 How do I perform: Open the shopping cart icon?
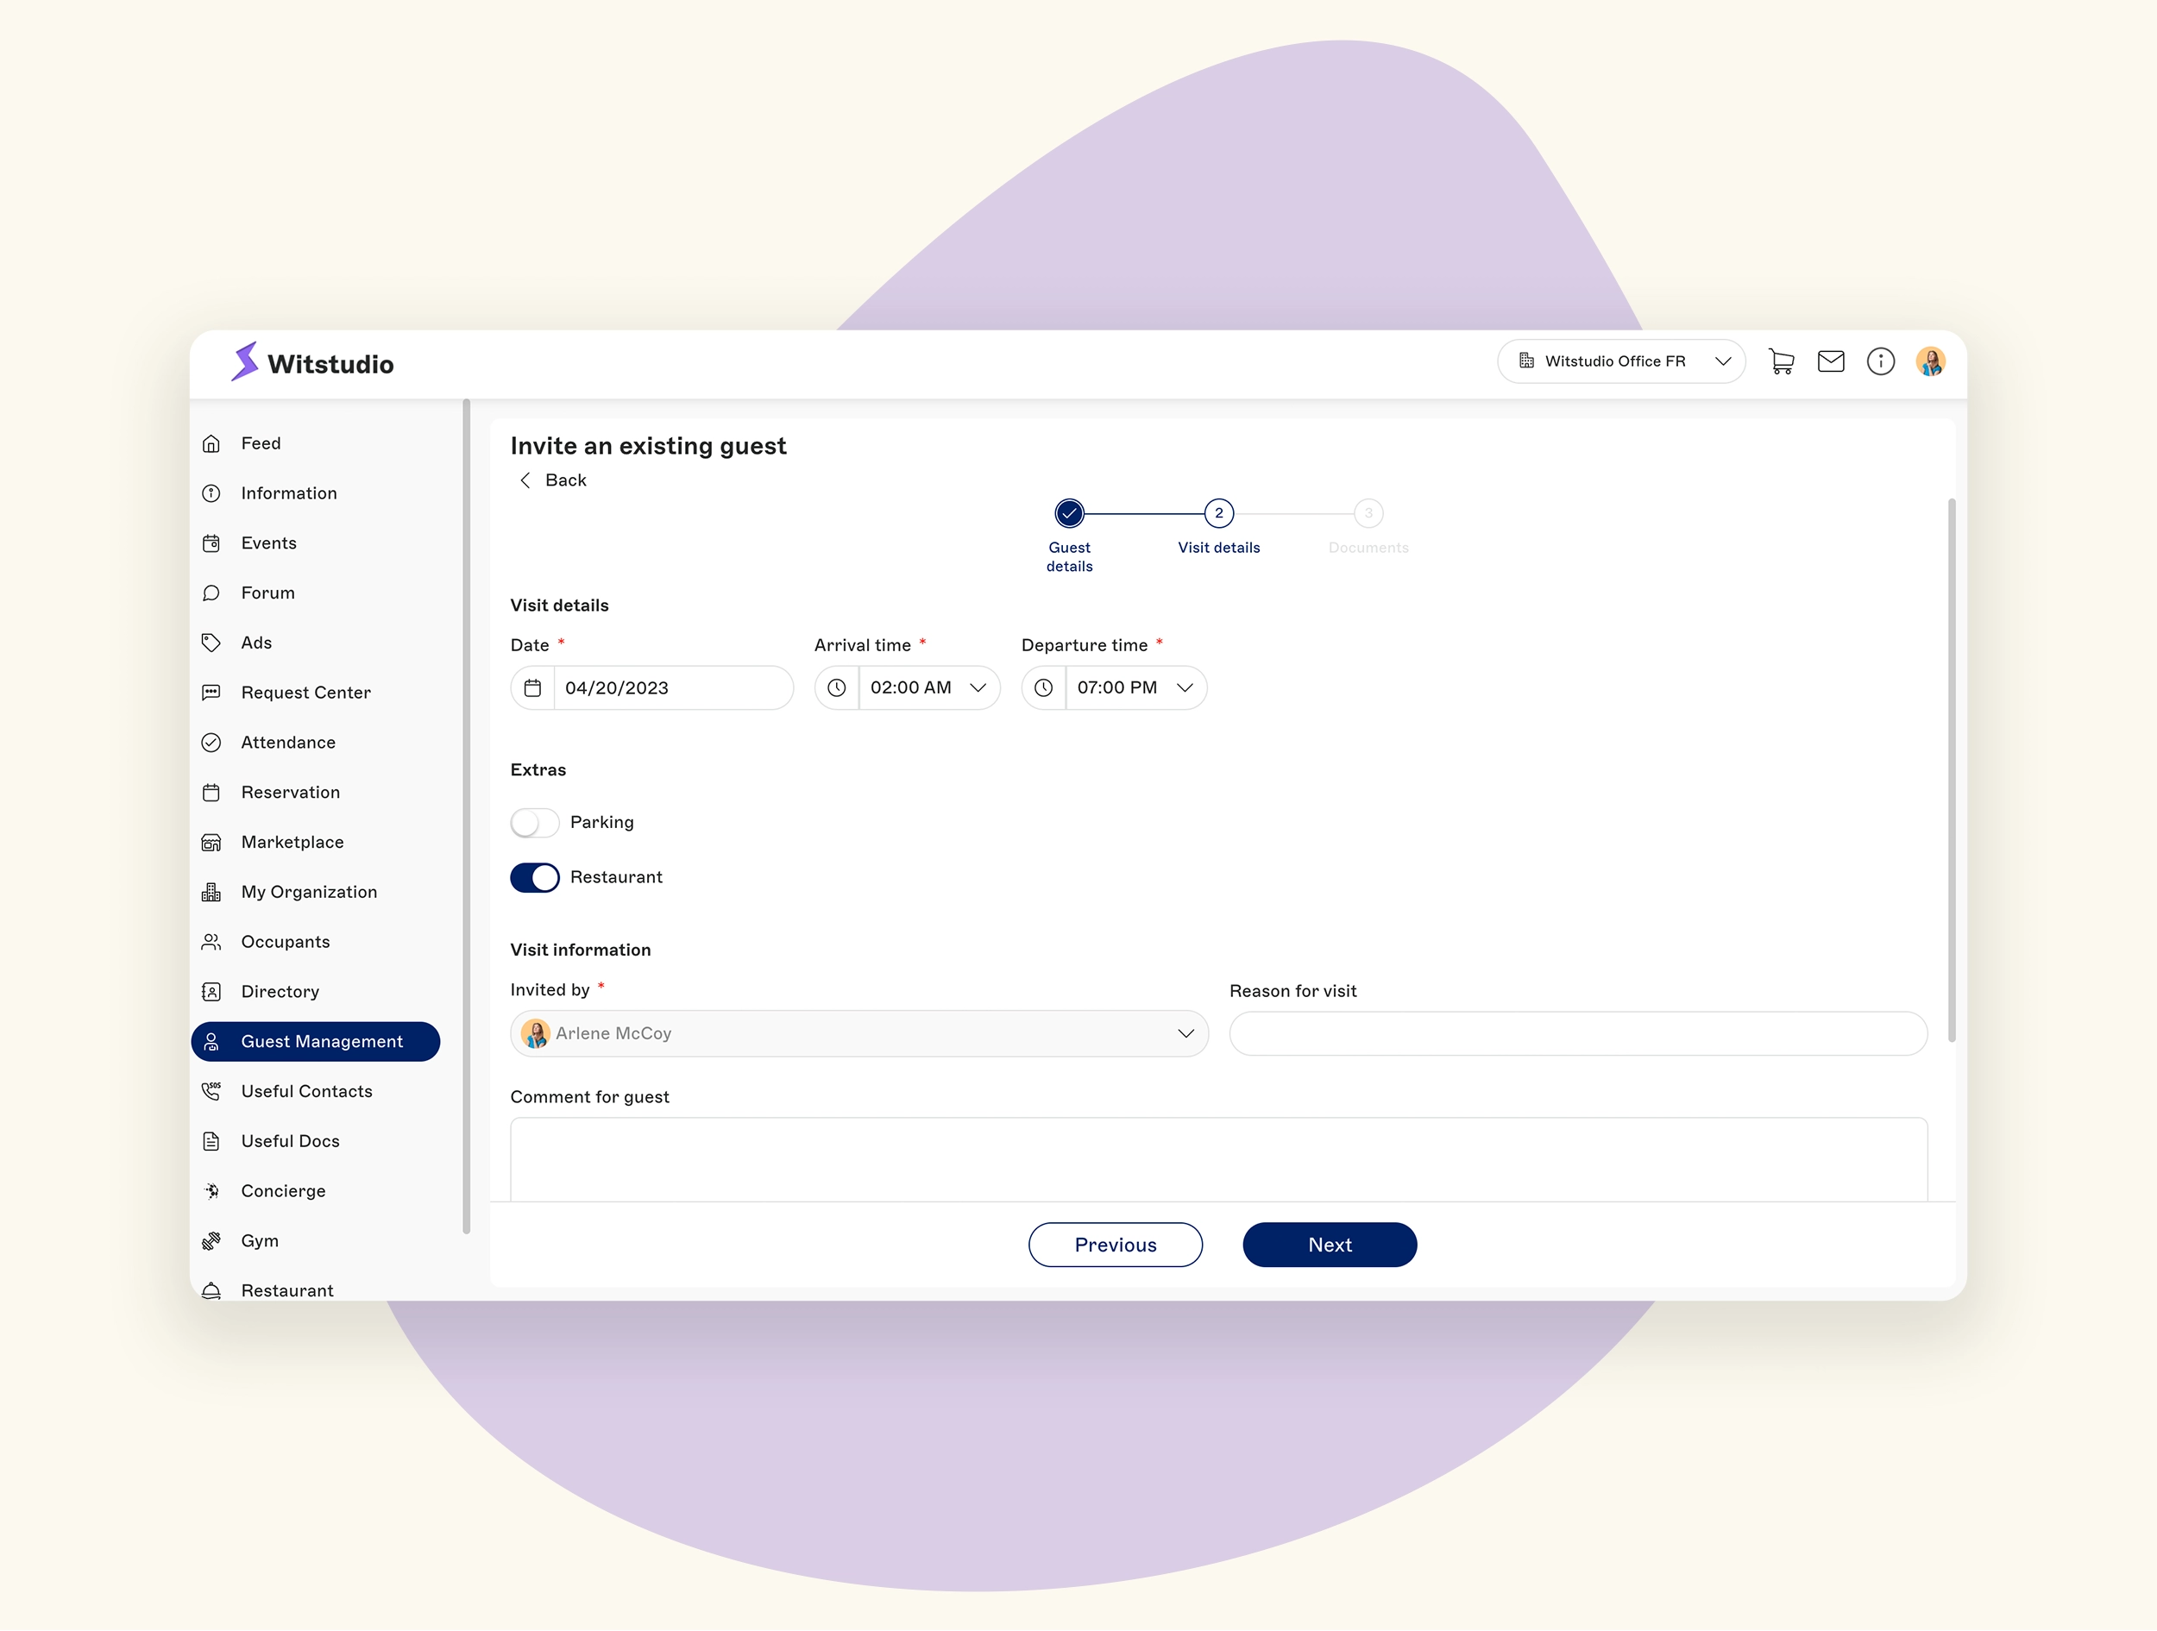click(x=1781, y=361)
